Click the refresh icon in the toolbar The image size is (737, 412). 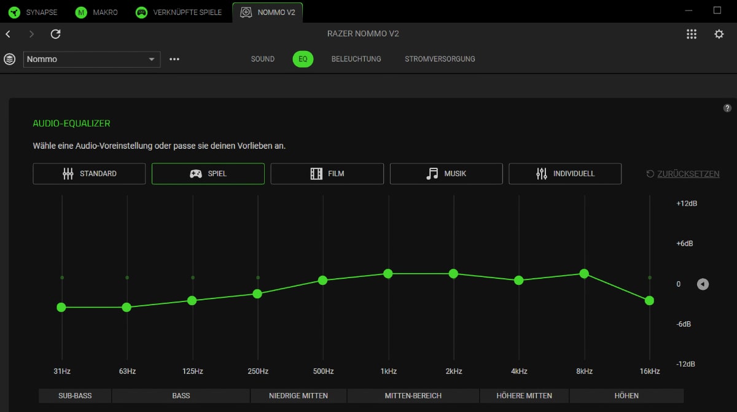(55, 34)
